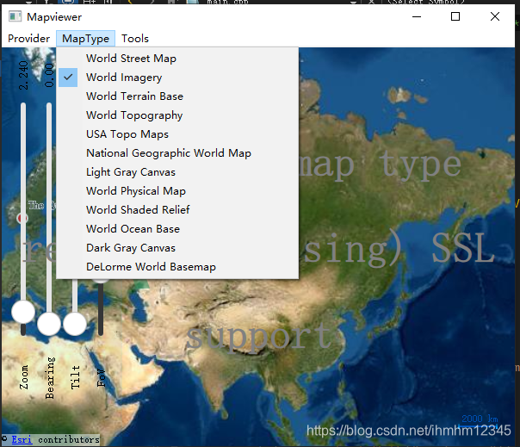Click the 2000 km scale indicator
The height and width of the screenshot is (447, 520).
[480, 419]
